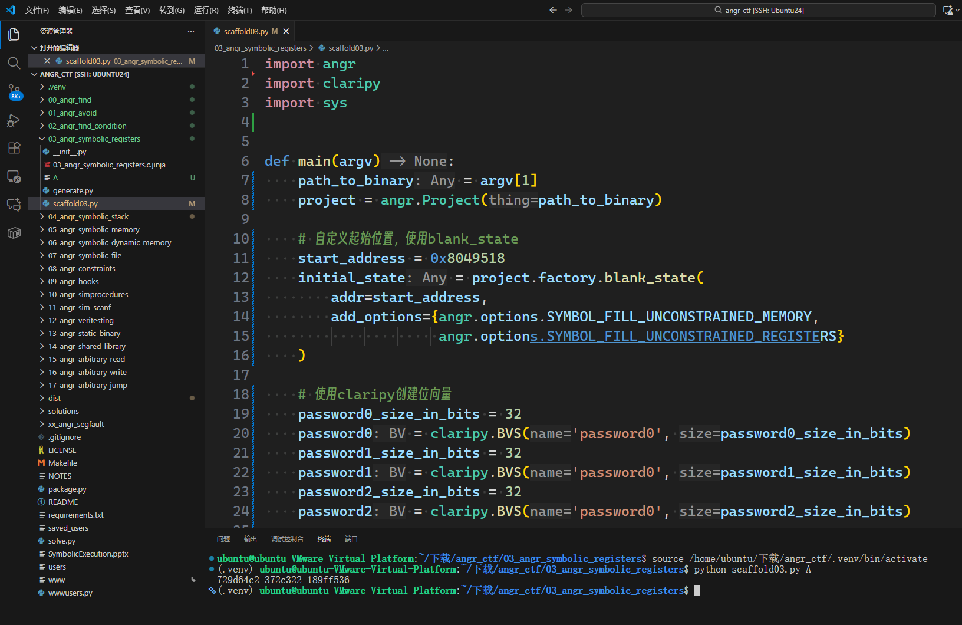Image resolution: width=962 pixels, height=625 pixels.
Task: Open the Remote Explorer icon
Action: (x=14, y=176)
